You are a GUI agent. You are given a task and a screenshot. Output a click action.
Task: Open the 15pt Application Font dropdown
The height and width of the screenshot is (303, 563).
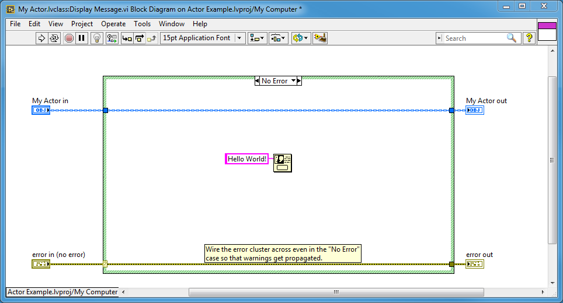coord(203,38)
